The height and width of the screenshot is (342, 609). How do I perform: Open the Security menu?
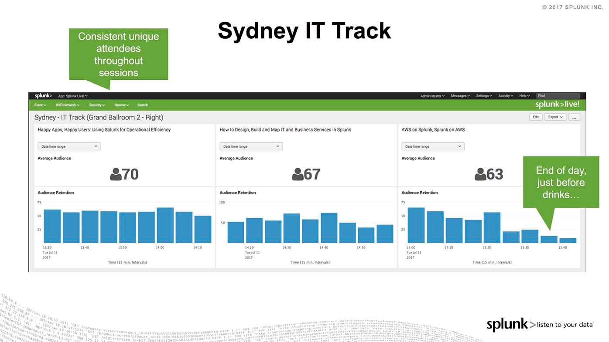click(97, 105)
